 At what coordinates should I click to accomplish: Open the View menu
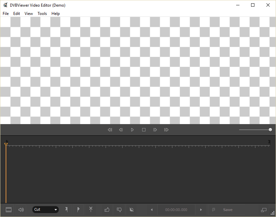click(x=29, y=14)
